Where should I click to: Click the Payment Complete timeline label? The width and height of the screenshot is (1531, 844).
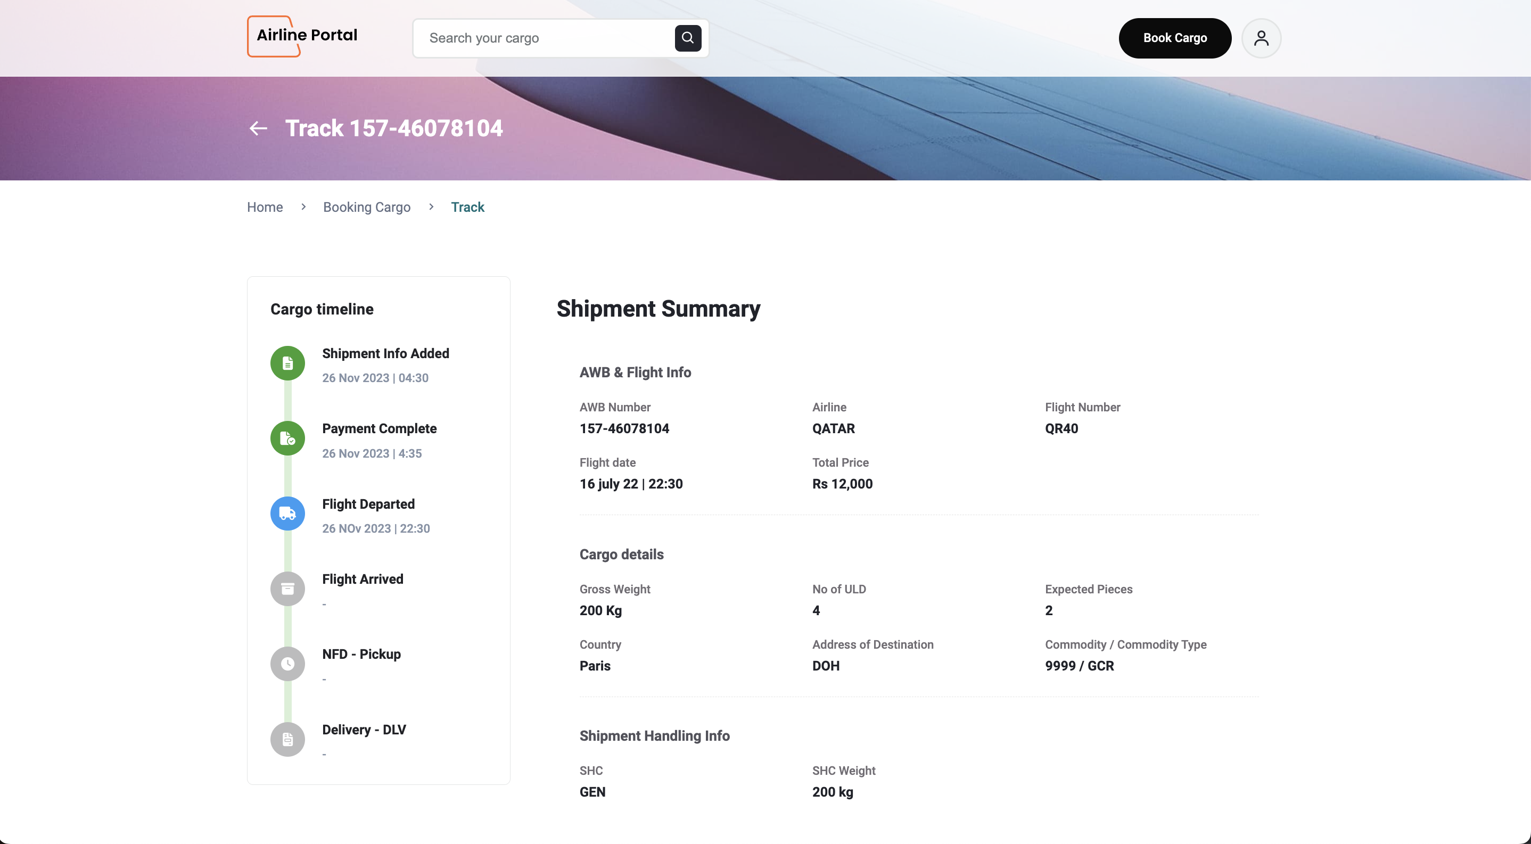point(379,428)
